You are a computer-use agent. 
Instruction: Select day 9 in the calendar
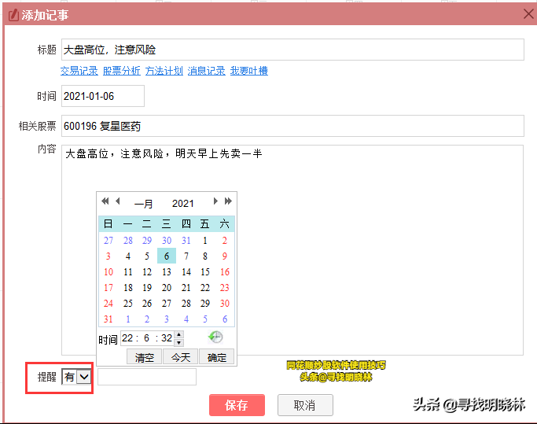[224, 256]
